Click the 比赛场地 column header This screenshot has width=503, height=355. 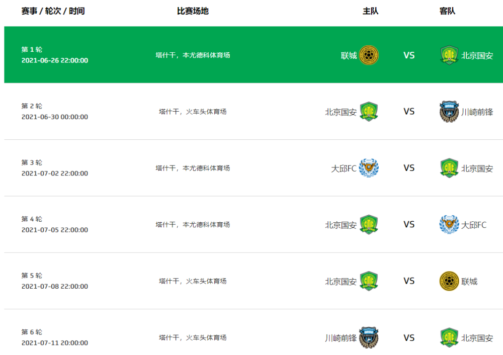click(193, 11)
